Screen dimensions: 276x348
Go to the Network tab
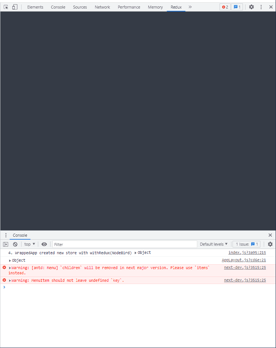coord(102,7)
